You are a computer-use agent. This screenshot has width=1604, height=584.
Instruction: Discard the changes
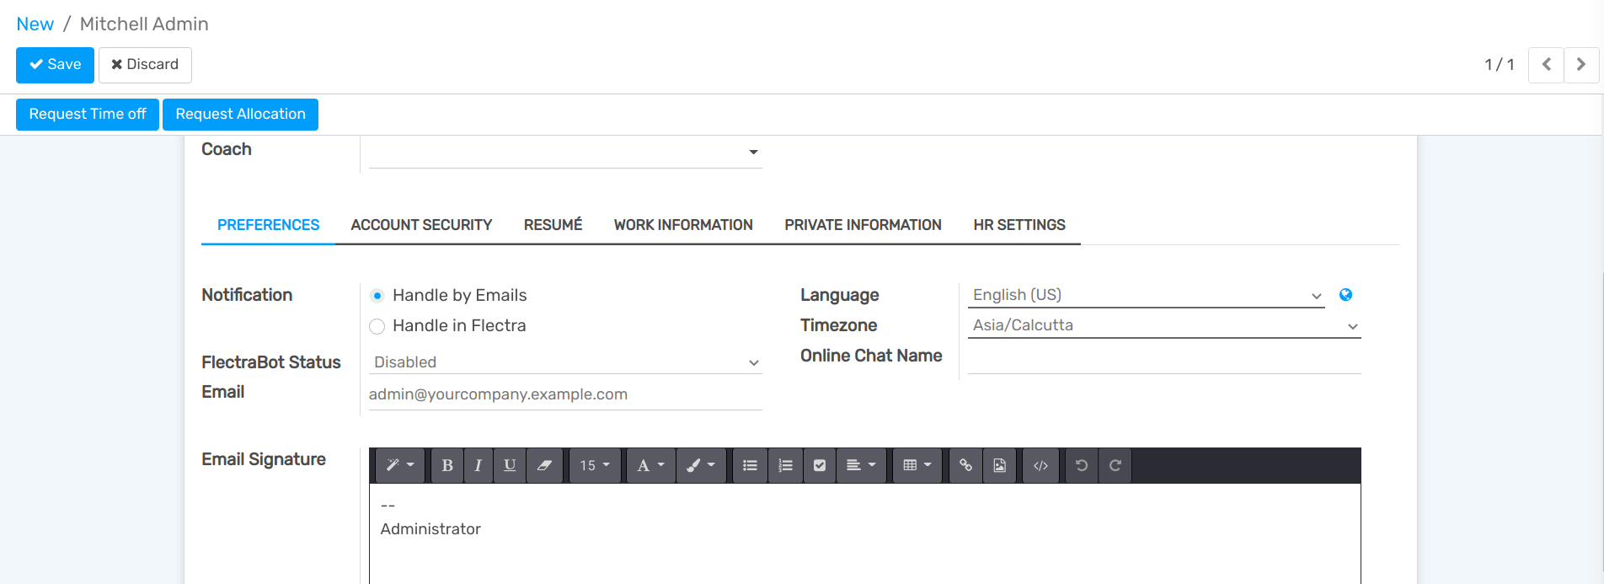tap(145, 65)
